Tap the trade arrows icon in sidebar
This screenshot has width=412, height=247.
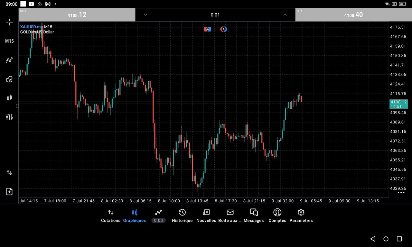pos(9,173)
